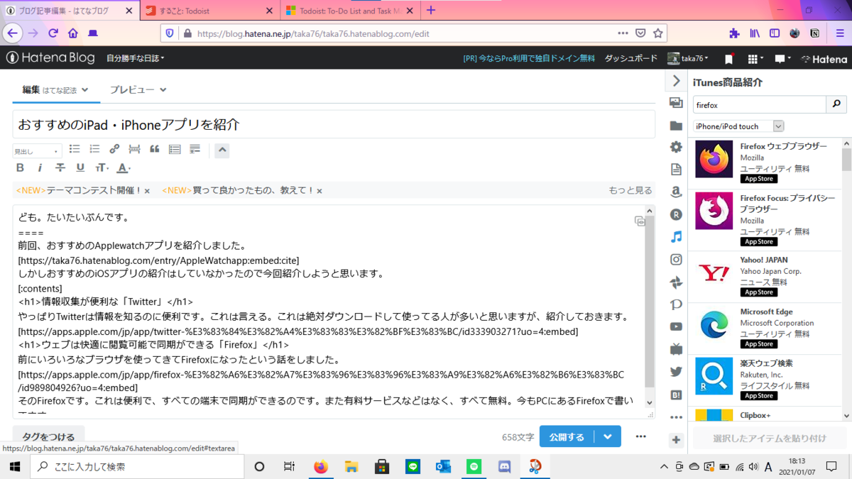
Task: Copy editor content icon in textarea
Action: [640, 221]
